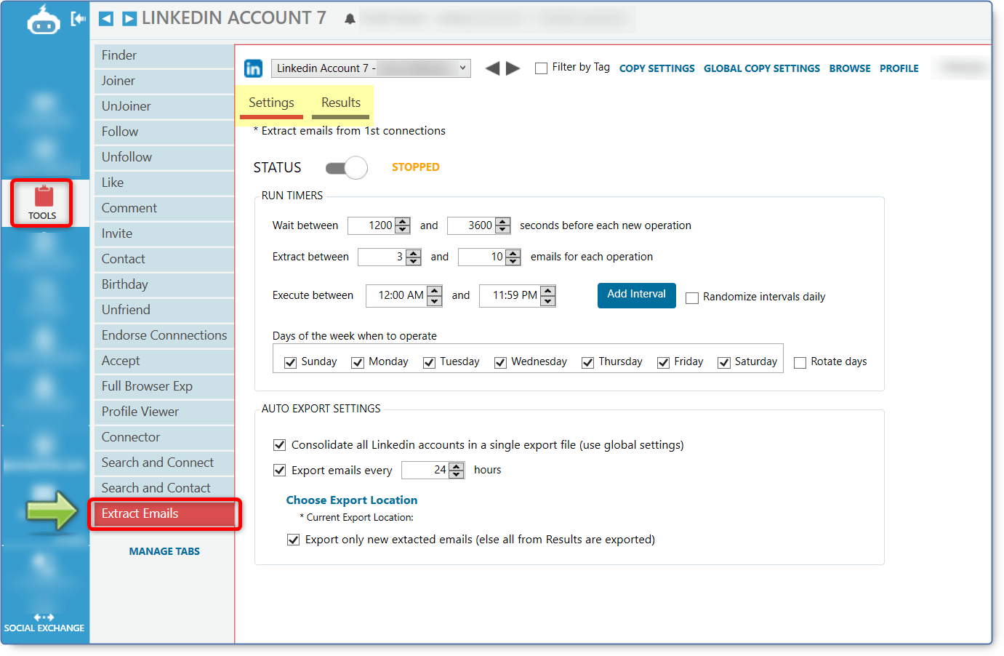Uncheck Thursday operating day
1004x656 pixels.
(587, 362)
